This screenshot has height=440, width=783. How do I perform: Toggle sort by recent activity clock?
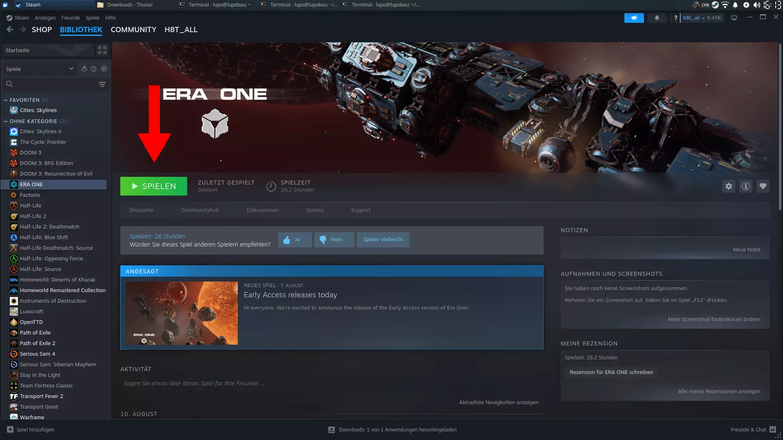[93, 69]
